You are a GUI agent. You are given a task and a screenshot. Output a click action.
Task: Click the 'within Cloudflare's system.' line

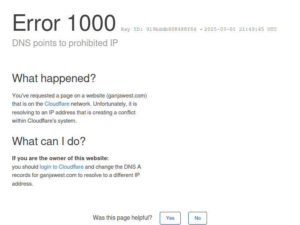[x=44, y=121]
